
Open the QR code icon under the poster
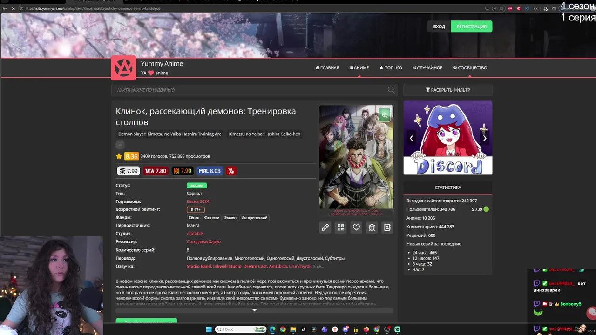341,228
